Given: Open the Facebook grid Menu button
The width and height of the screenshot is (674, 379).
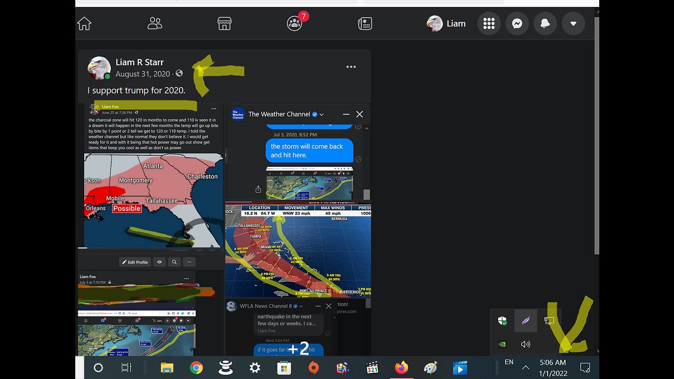Looking at the screenshot, I should point(489,24).
